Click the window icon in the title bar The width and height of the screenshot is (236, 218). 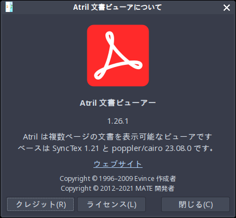pos(9,7)
